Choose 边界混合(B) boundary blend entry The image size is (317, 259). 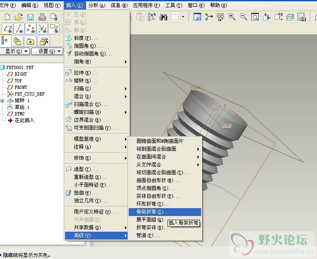pyautogui.click(x=97, y=120)
